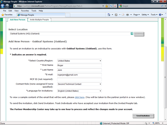Open the Safety command bar menu
Viewport: 167px width, 125px height.
[145, 15]
